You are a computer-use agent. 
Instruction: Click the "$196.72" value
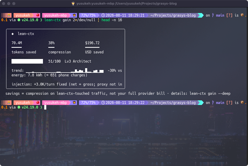coord(92,43)
